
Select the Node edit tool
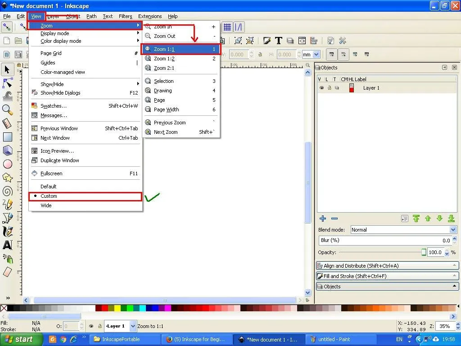7,83
